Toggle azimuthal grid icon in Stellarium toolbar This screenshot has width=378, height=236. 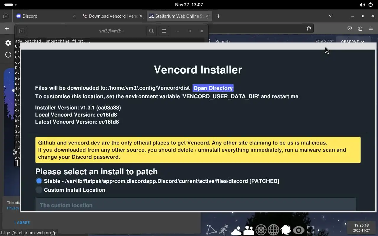click(x=261, y=230)
